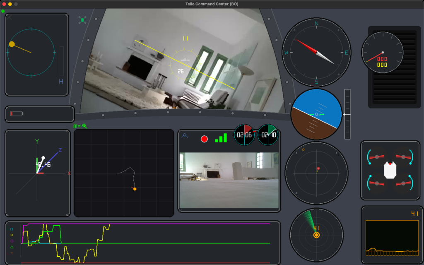Click the compass dial with red needle
Screen dimensions: 424x265
pyautogui.click(x=316, y=53)
